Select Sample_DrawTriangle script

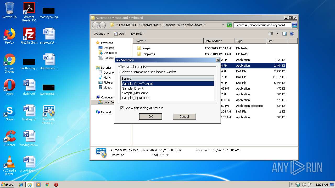(167, 84)
